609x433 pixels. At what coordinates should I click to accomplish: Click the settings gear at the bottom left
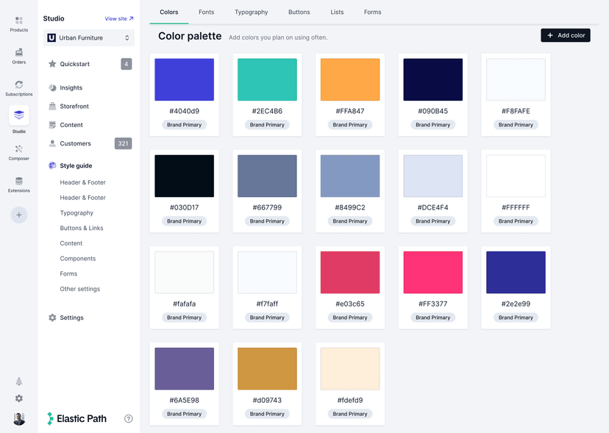point(18,398)
